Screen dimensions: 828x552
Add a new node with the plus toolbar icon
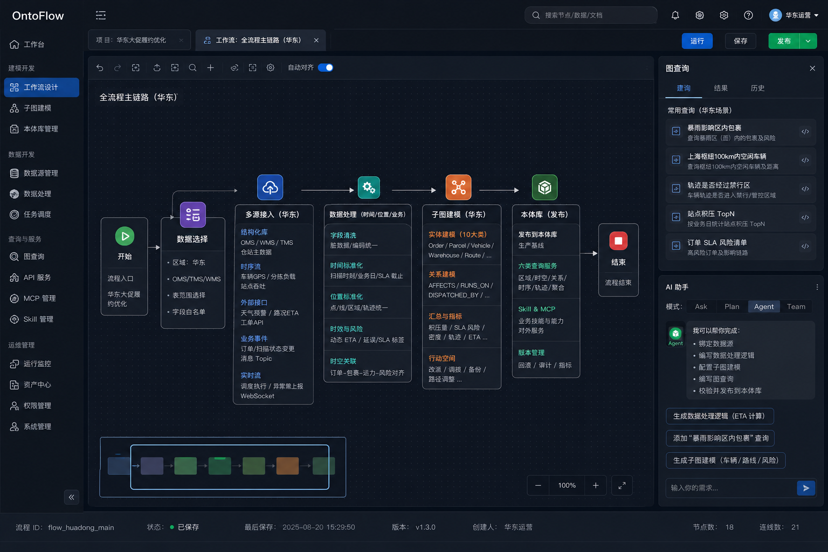211,68
